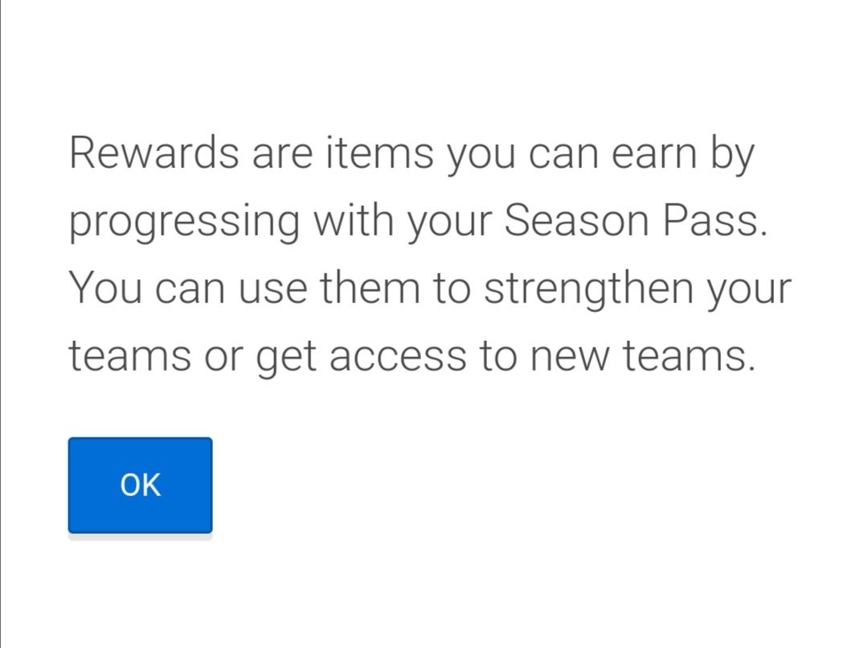Click the word "earn" in the first line
868x648 pixels.
tap(654, 154)
